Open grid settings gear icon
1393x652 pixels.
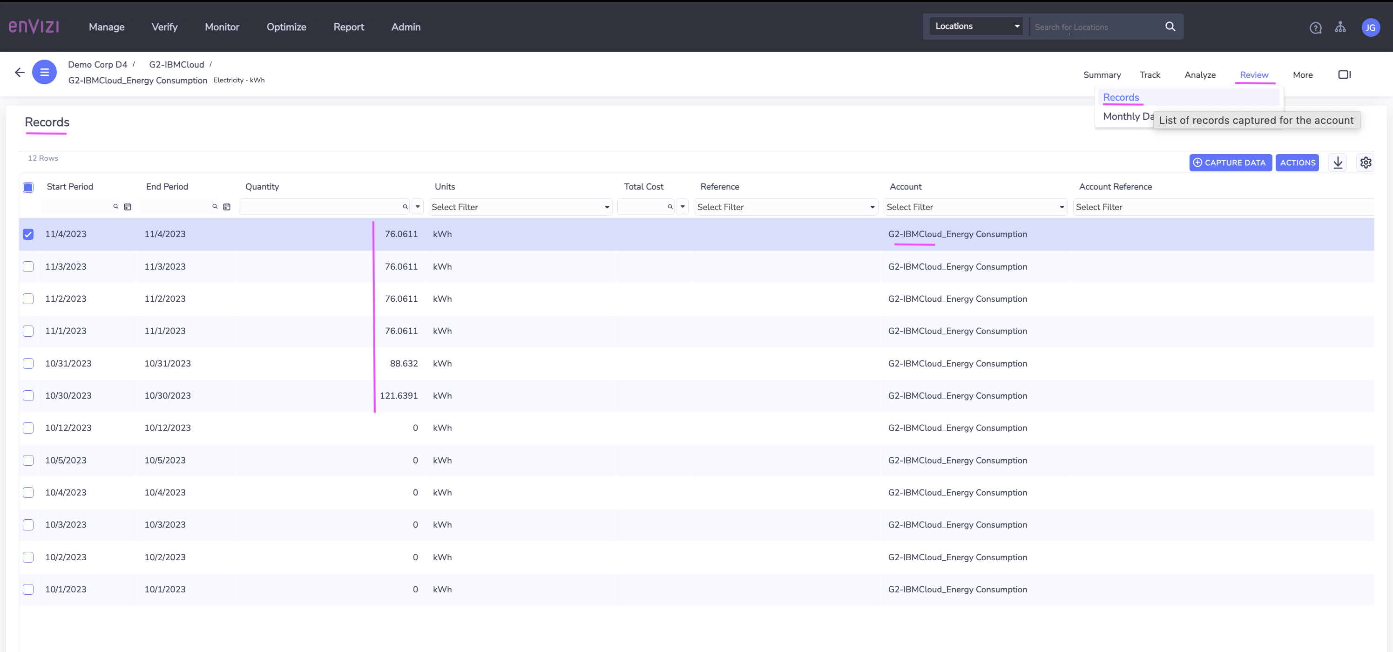click(x=1366, y=163)
